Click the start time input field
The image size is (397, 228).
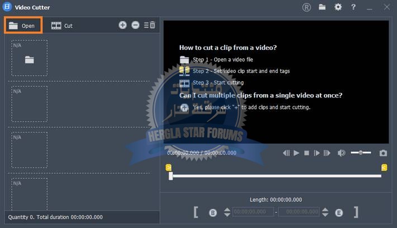coord(253,212)
